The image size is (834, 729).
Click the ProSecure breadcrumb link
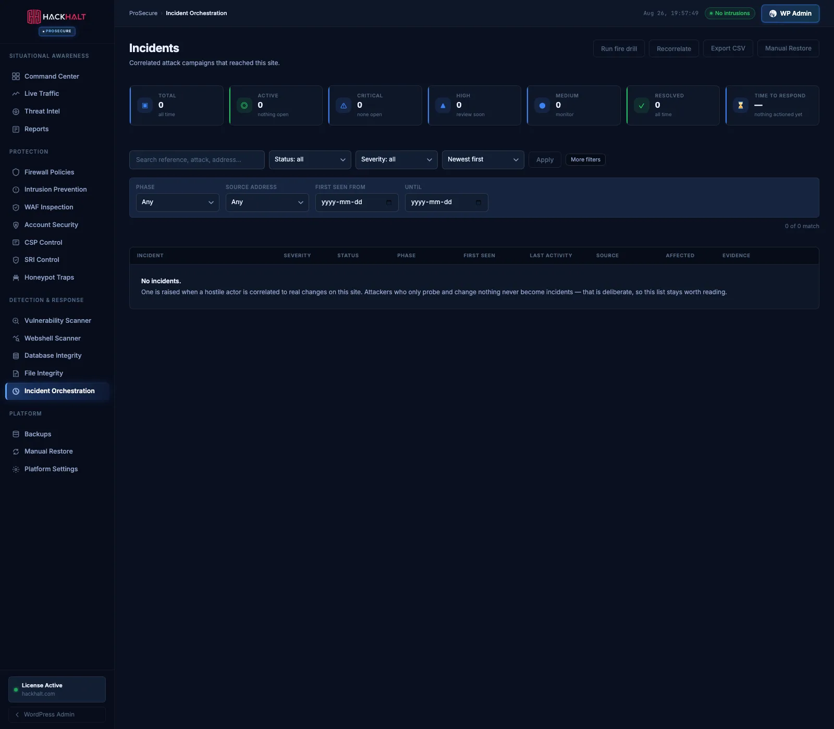click(143, 14)
